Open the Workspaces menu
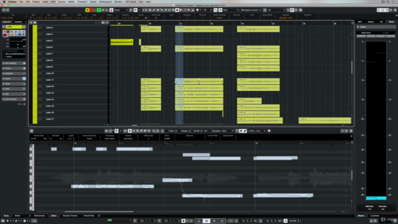This screenshot has width=398, height=224. pyautogui.click(x=105, y=2)
